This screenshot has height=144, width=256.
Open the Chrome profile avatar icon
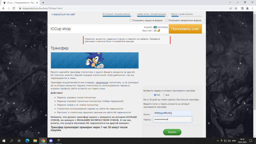(x=247, y=8)
